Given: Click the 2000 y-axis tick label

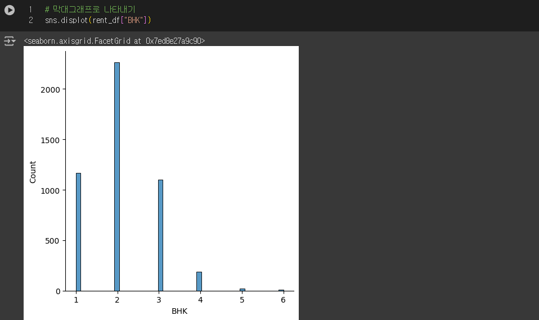Looking at the screenshot, I should (50, 90).
